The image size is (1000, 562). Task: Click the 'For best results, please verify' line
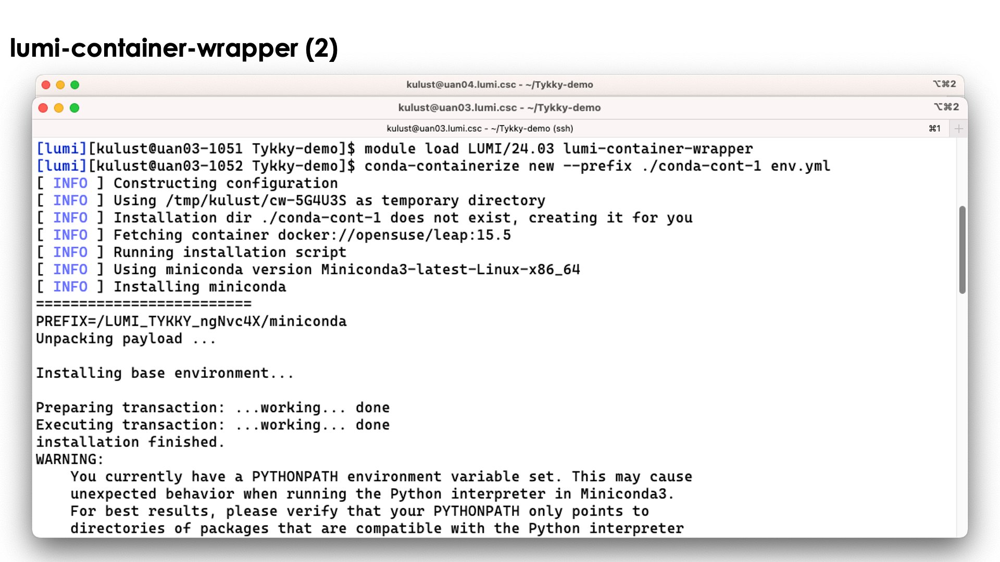click(359, 511)
